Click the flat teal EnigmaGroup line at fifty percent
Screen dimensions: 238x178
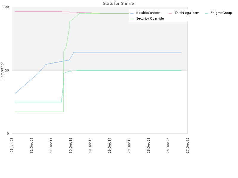[129, 71]
